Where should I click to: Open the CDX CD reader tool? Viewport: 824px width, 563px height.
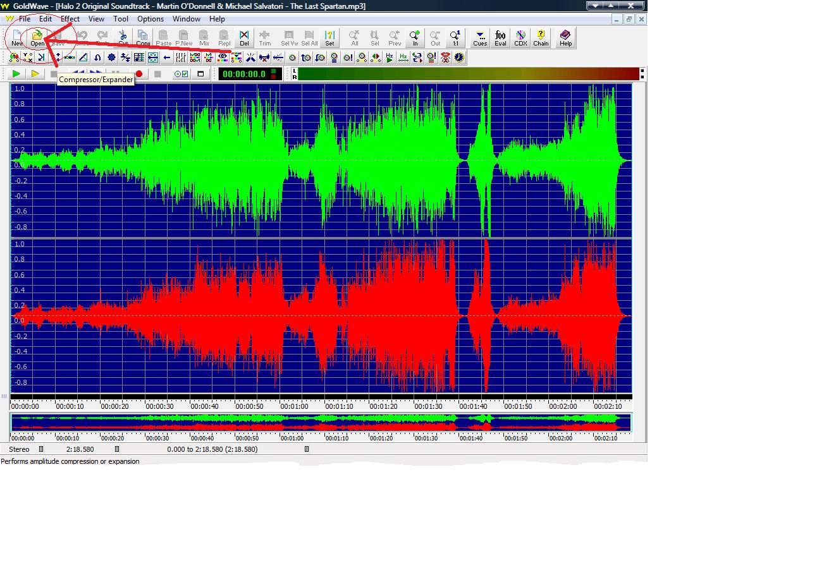520,37
